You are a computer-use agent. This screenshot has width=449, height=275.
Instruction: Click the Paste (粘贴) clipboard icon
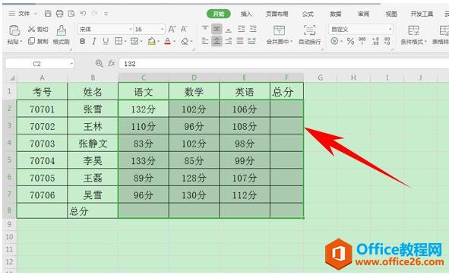14,30
